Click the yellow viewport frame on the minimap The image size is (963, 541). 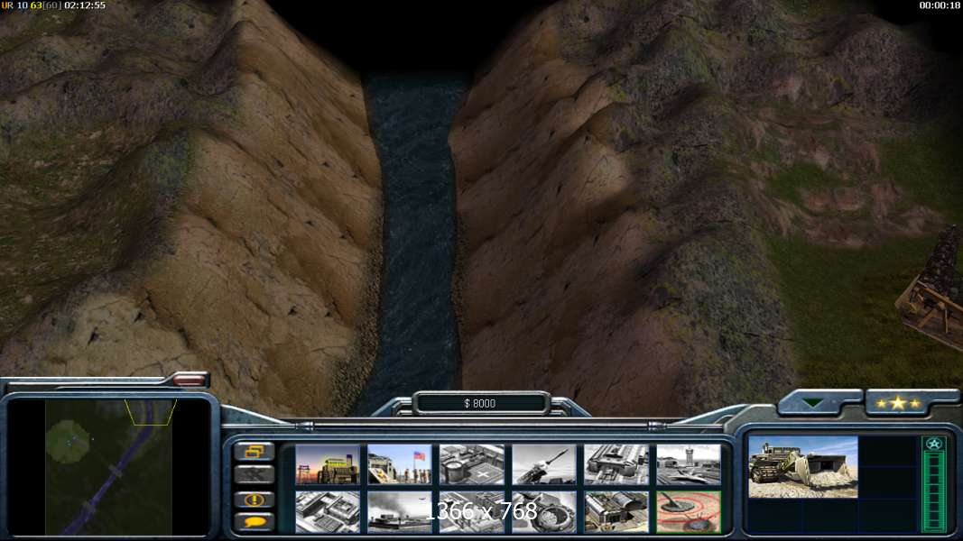click(x=151, y=411)
